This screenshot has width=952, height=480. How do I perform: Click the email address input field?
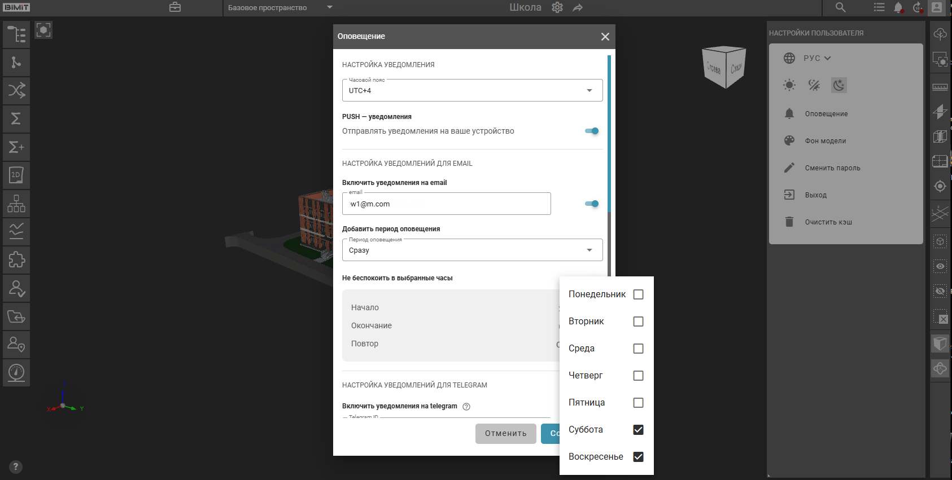point(446,204)
